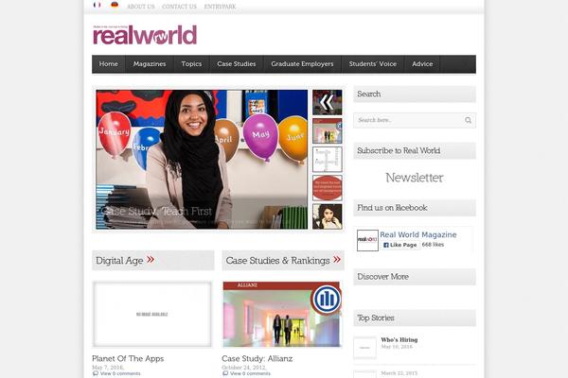Click the May 7, 2016 date text

(x=108, y=368)
